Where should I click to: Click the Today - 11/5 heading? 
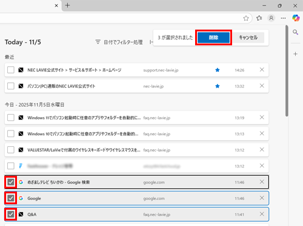(x=23, y=42)
